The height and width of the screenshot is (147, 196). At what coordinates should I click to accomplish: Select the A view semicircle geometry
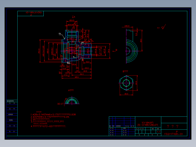click(72, 101)
